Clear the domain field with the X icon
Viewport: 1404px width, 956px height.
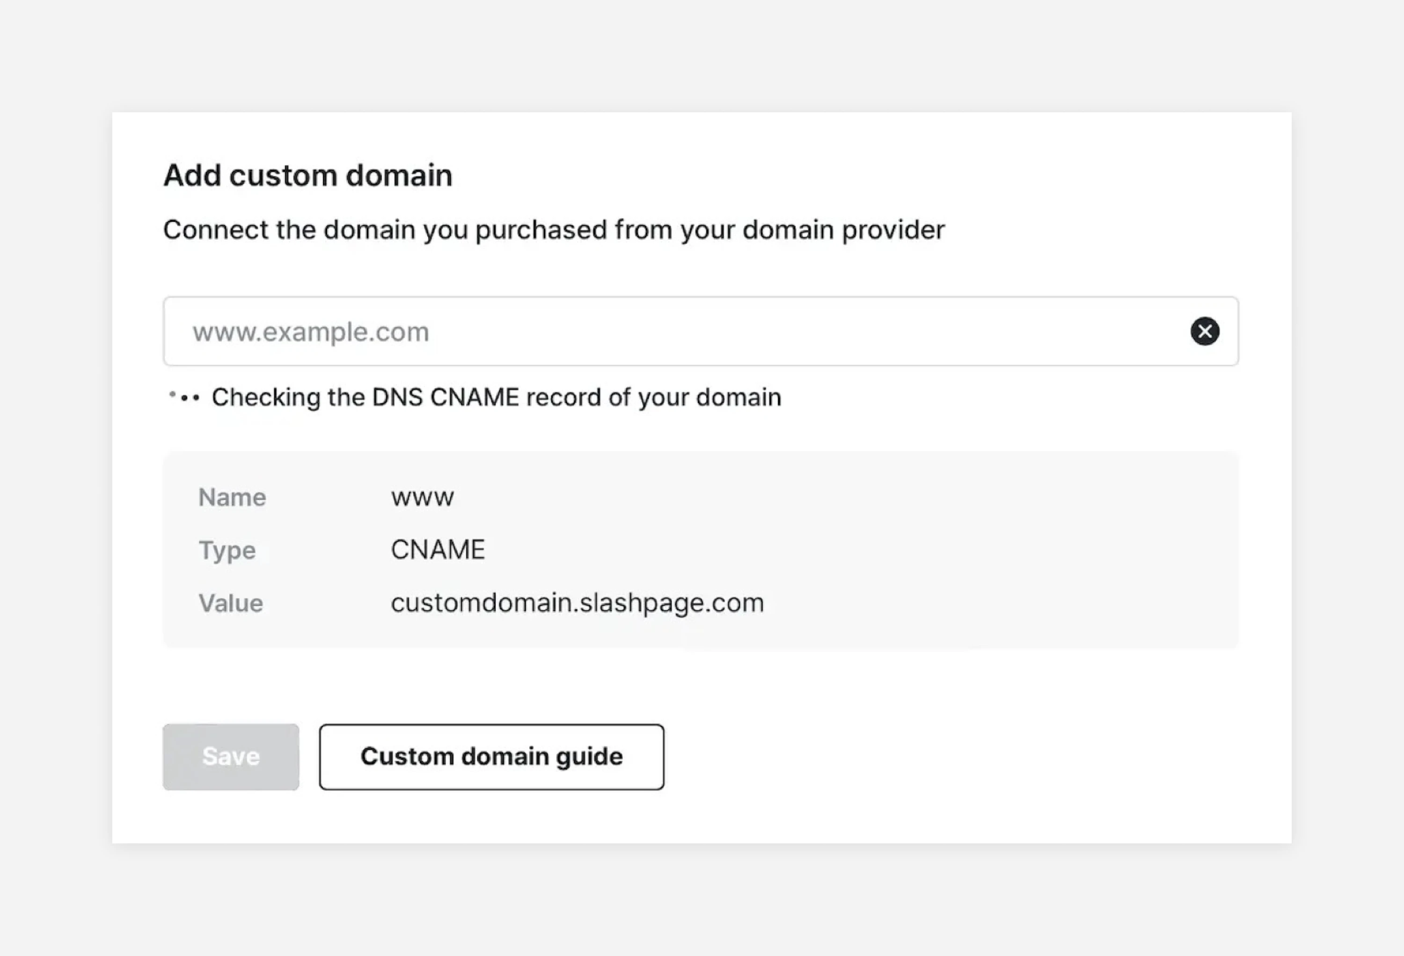(x=1205, y=331)
